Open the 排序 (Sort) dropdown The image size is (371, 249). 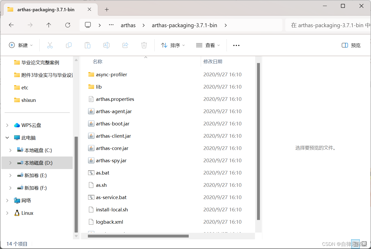[x=173, y=45]
